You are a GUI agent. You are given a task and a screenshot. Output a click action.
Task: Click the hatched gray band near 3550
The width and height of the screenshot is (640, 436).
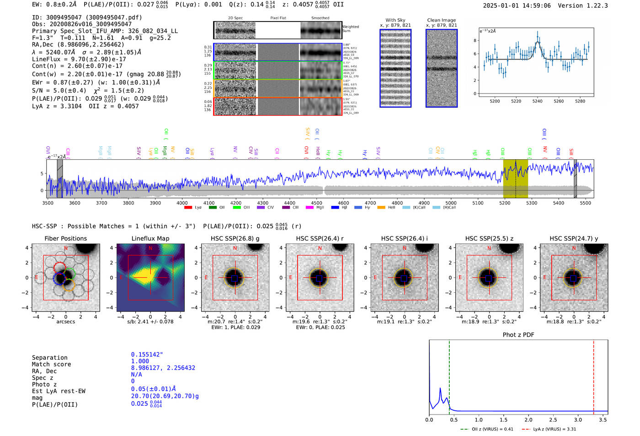coord(60,178)
